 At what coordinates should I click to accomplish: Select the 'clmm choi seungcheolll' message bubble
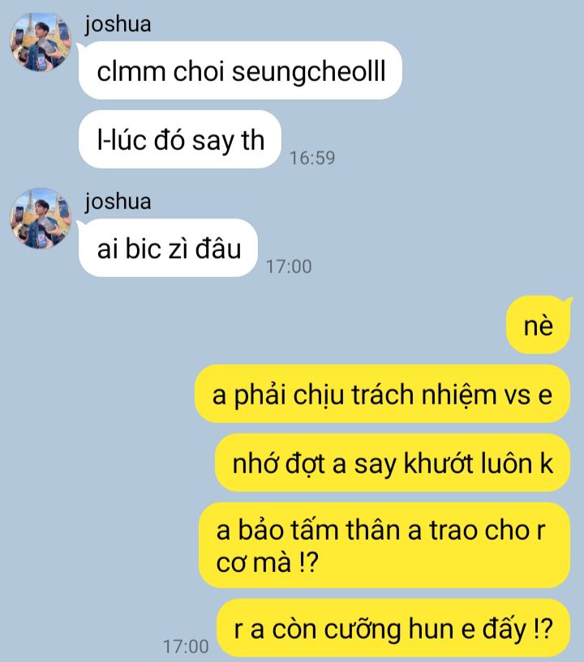point(240,70)
